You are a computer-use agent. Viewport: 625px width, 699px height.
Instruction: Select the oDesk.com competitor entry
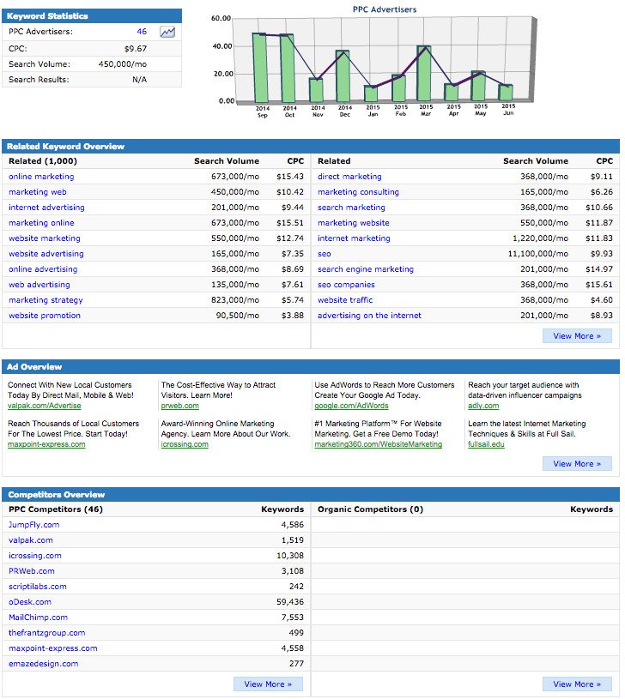pyautogui.click(x=30, y=602)
